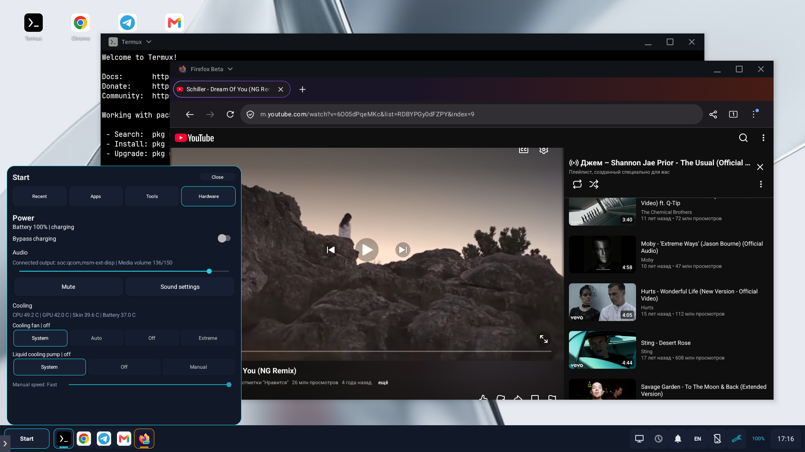Open Firefox three-dot menu
805x452 pixels.
[754, 114]
